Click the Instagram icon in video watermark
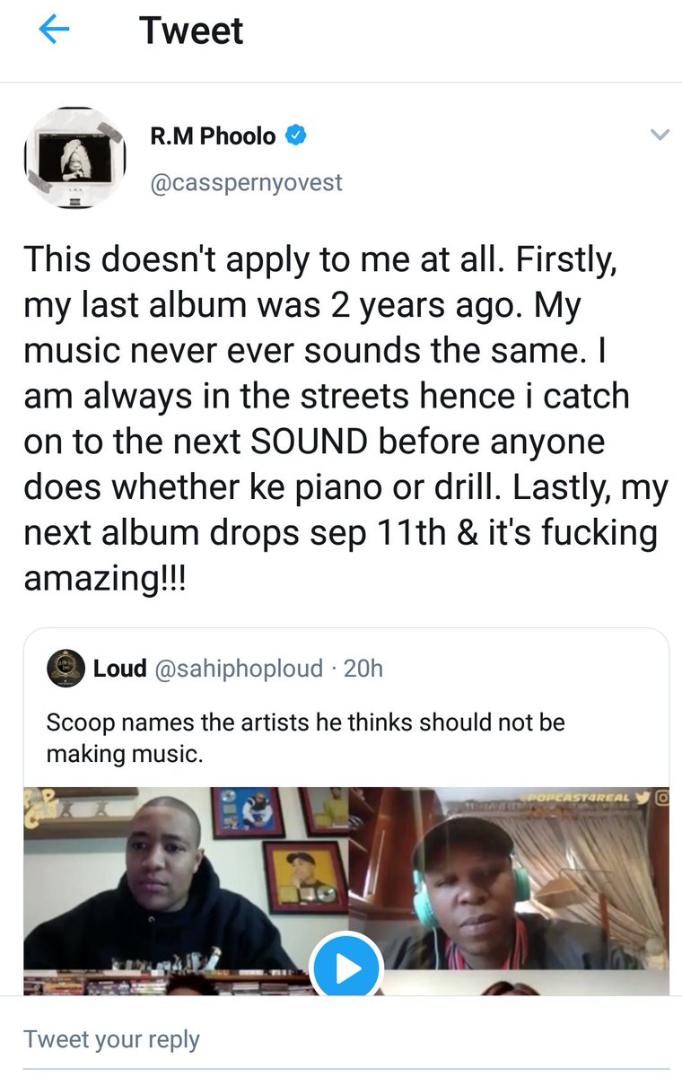Image resolution: width=682 pixels, height=1077 pixels. click(661, 797)
